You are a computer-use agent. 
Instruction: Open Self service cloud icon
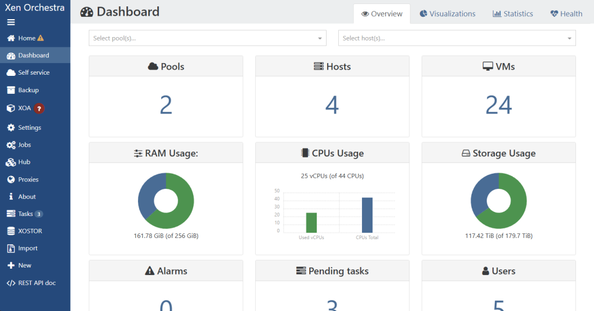[x=11, y=73]
